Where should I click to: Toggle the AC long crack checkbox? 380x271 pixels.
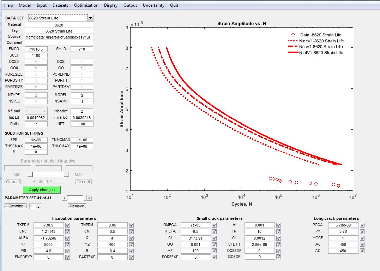tap(362, 251)
